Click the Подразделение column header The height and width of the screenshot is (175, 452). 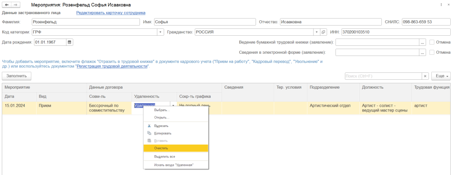tap(333, 92)
